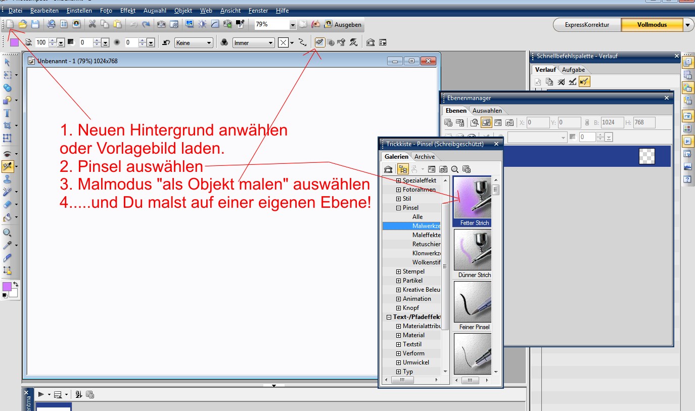Select the Transform tool
695x411 pixels.
pos(7,138)
